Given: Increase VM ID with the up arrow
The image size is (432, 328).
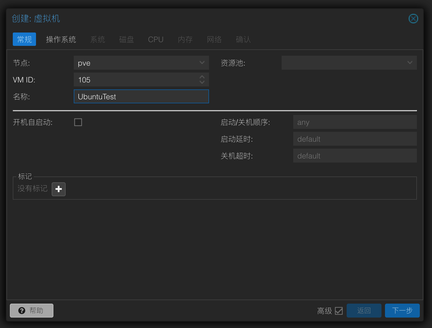Looking at the screenshot, I should (x=202, y=77).
